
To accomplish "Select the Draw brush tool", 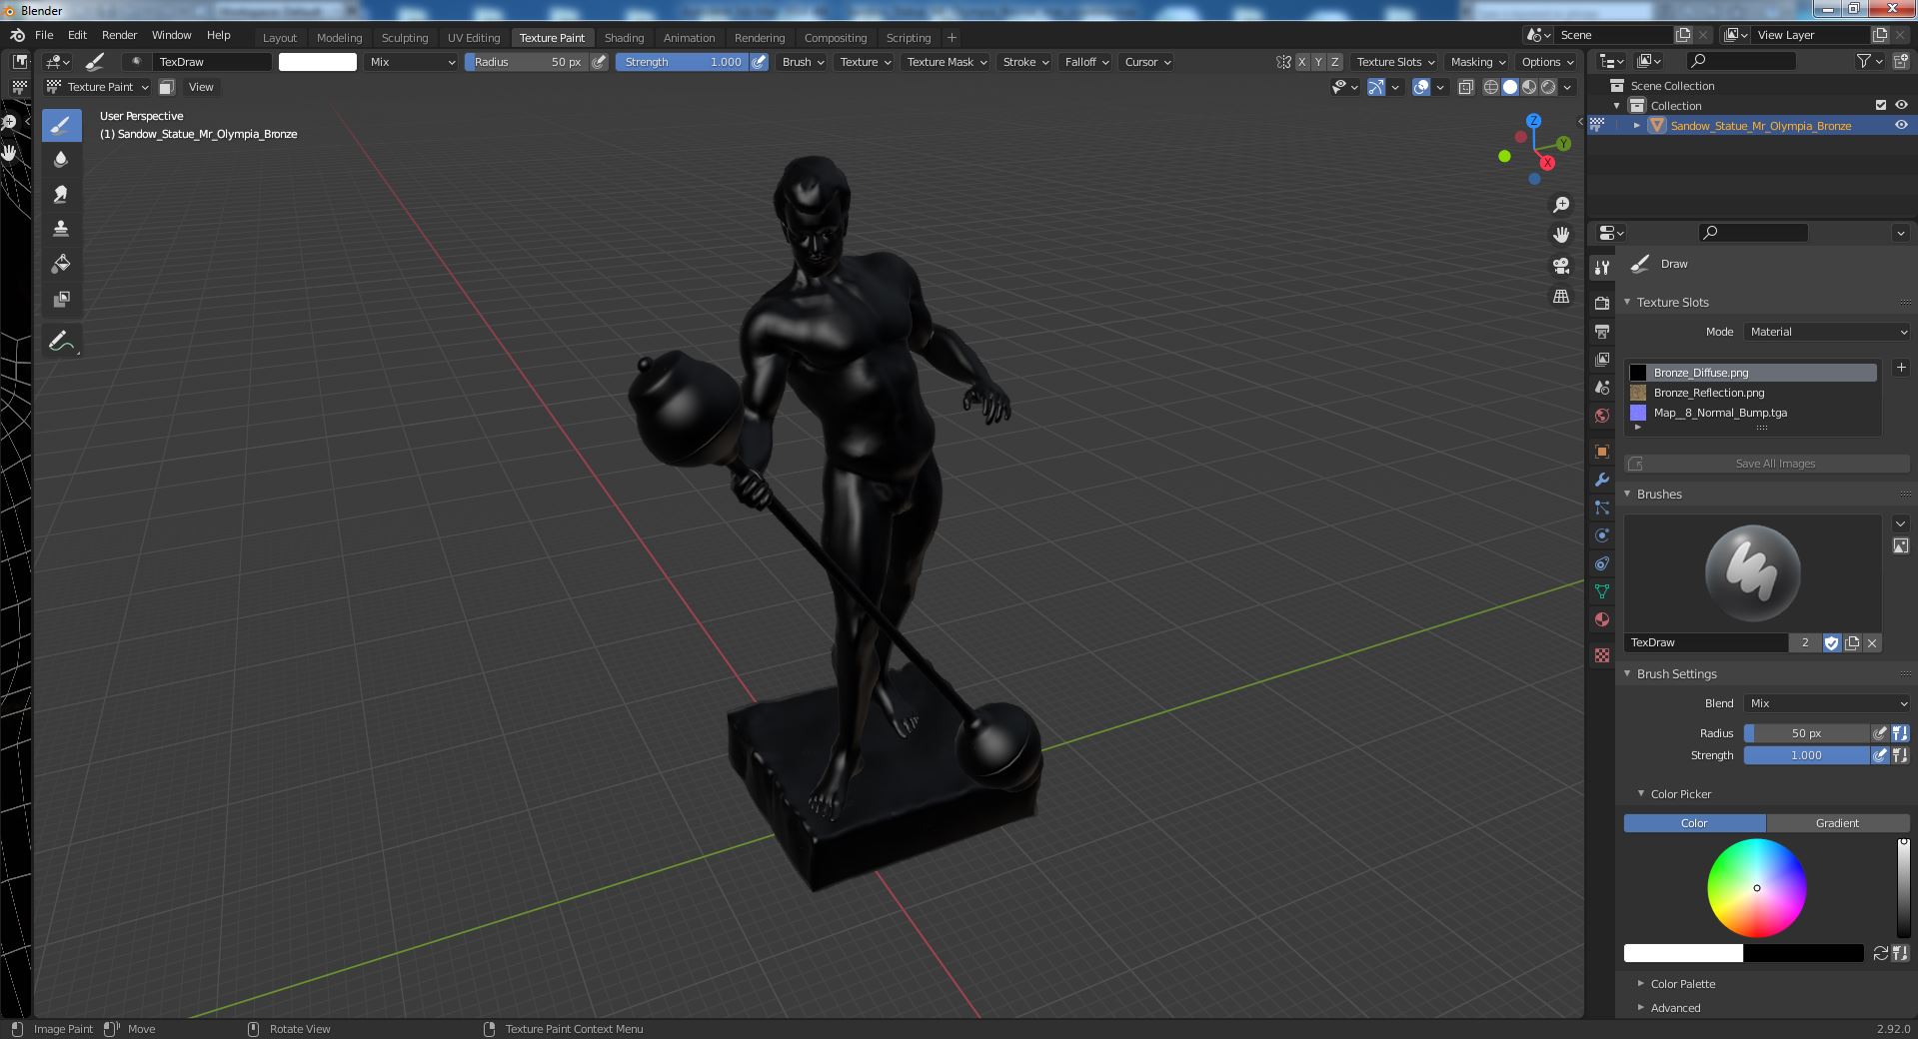I will click(x=61, y=125).
